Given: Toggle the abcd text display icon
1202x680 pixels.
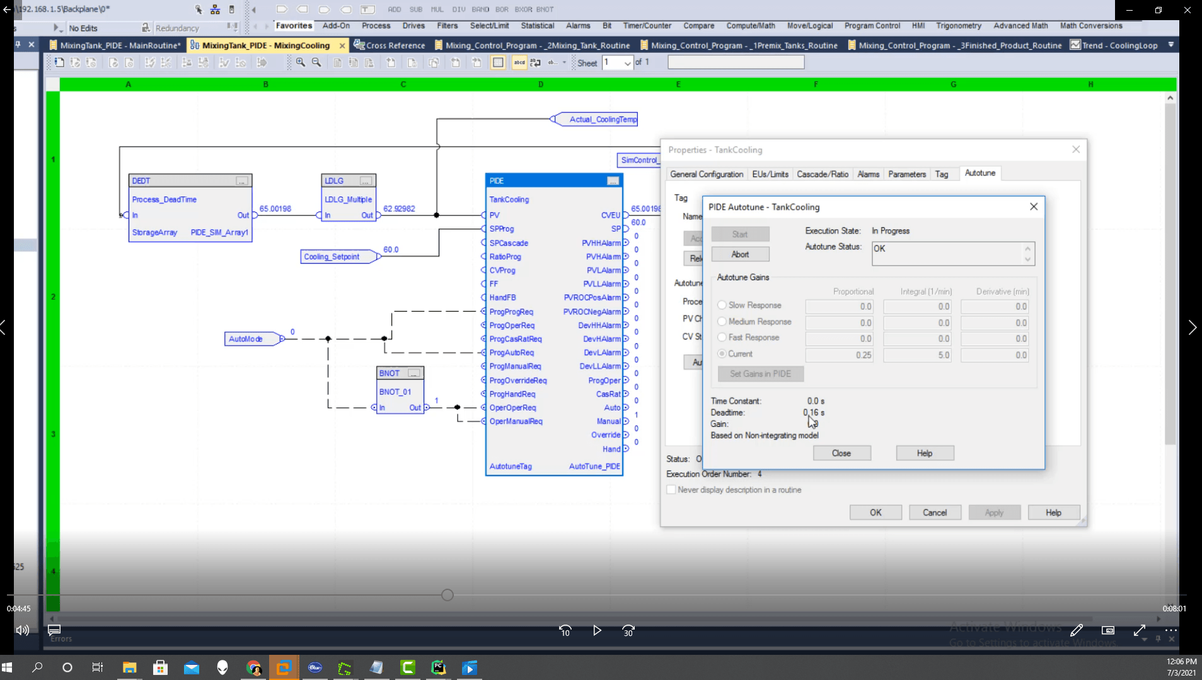Looking at the screenshot, I should [x=519, y=62].
